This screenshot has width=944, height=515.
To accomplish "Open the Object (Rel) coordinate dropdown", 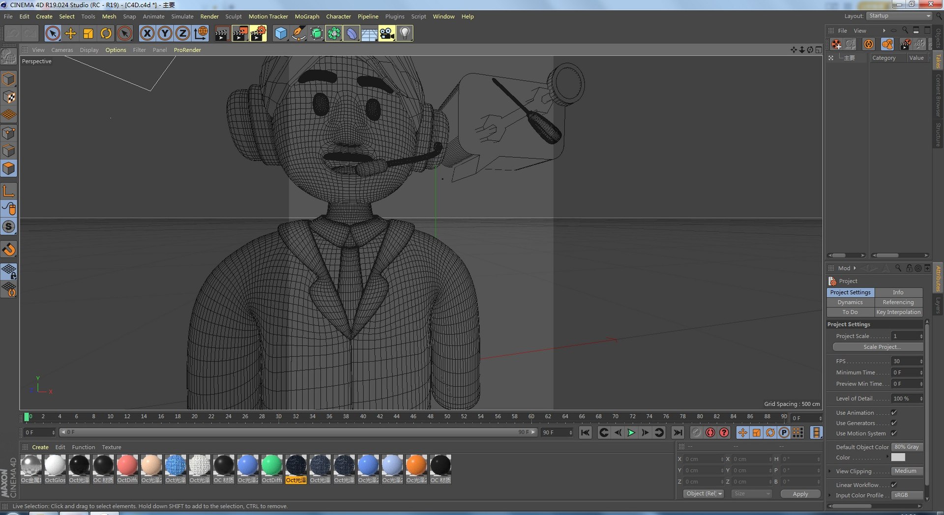I will pos(704,494).
